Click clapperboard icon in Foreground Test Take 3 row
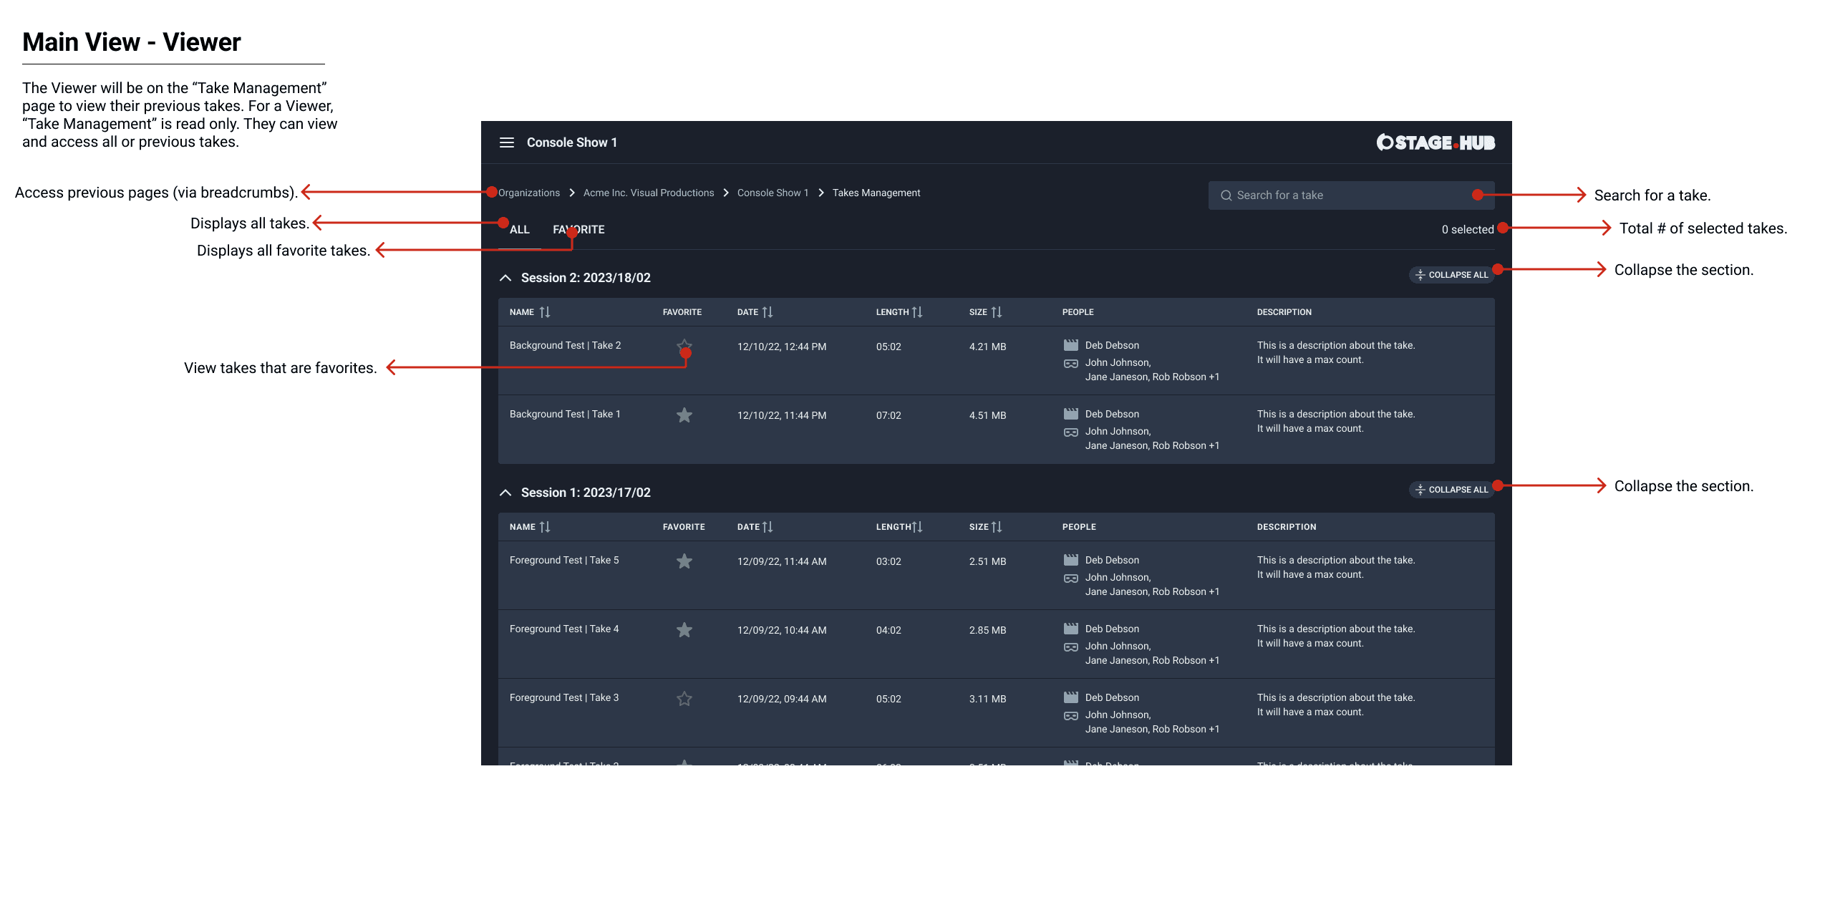Viewport: 1830px width, 905px height. click(1071, 697)
